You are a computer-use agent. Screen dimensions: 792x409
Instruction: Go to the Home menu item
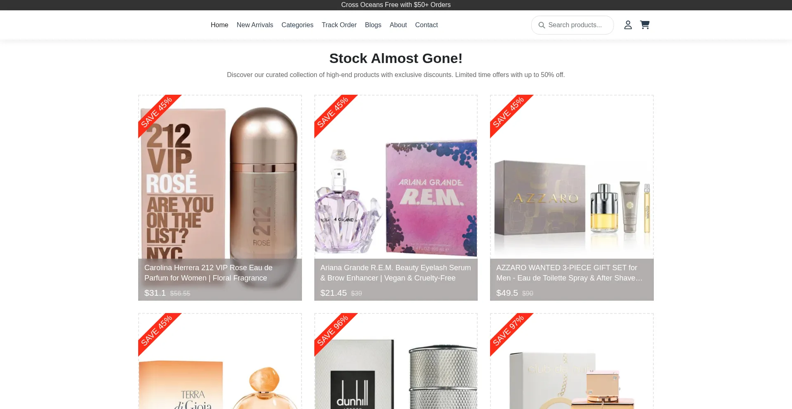[x=219, y=25]
